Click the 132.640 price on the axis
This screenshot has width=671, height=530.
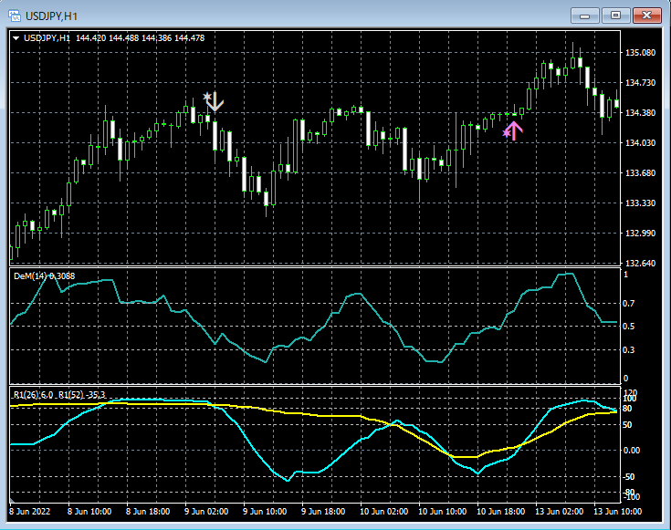tap(639, 264)
